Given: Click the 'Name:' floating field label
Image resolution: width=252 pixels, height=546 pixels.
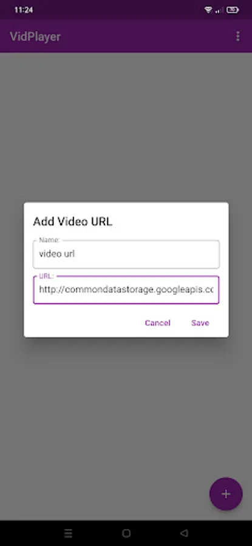Looking at the screenshot, I should pos(49,240).
